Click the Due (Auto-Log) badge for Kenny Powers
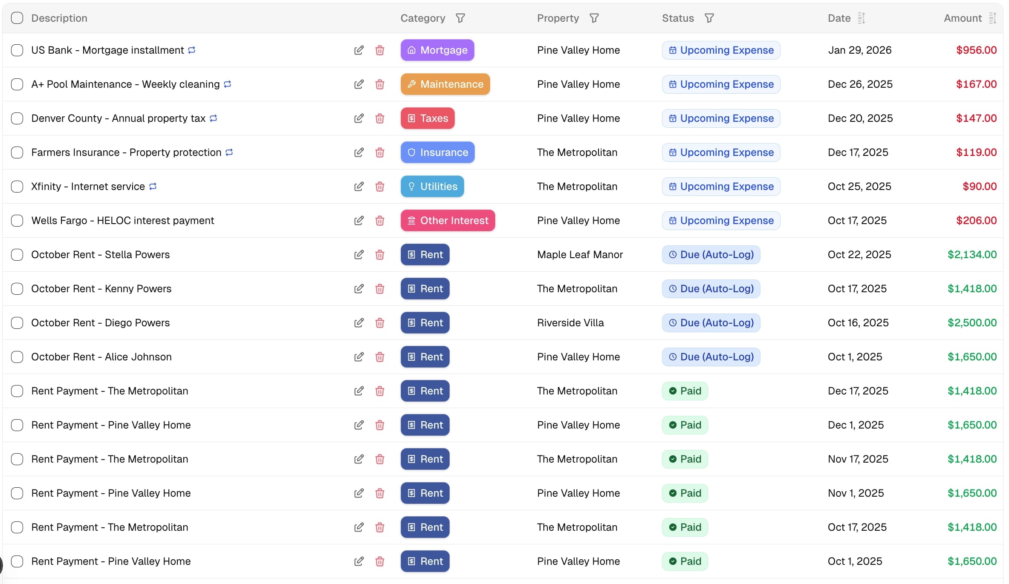The height and width of the screenshot is (584, 1009). click(x=711, y=288)
